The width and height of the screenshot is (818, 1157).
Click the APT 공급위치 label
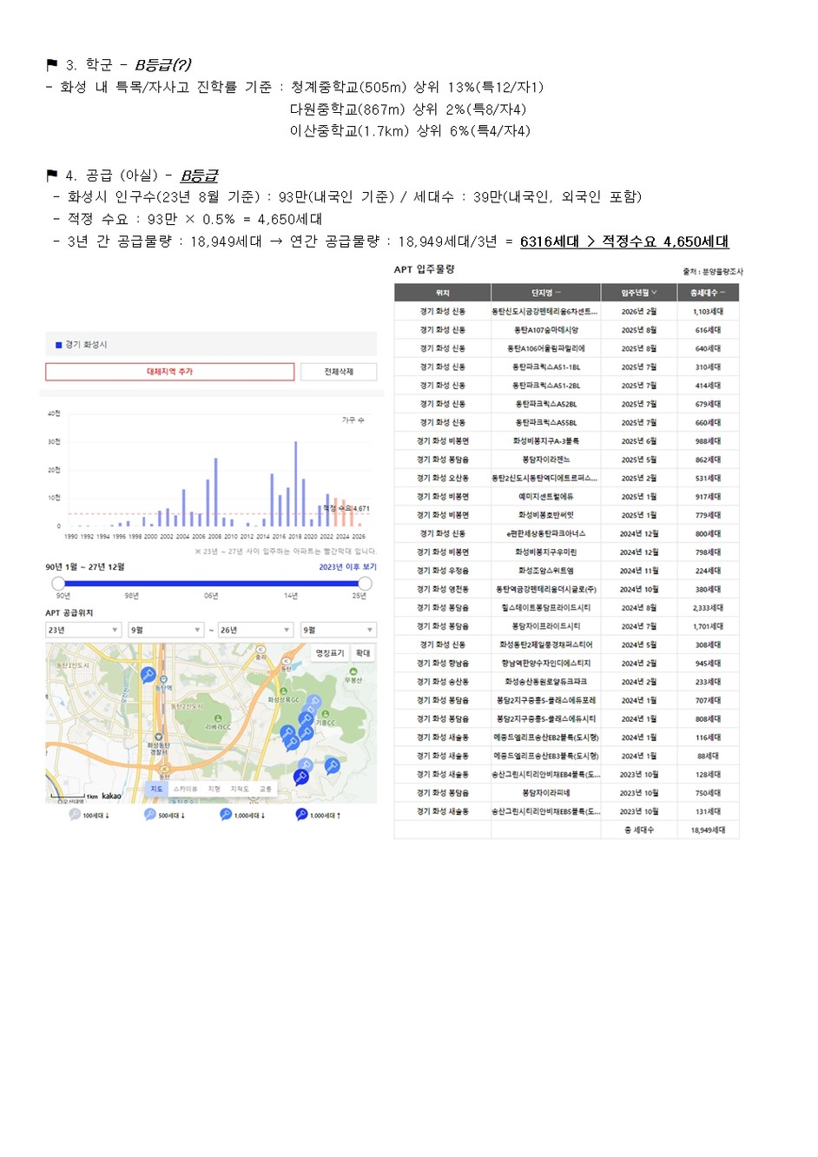click(69, 612)
